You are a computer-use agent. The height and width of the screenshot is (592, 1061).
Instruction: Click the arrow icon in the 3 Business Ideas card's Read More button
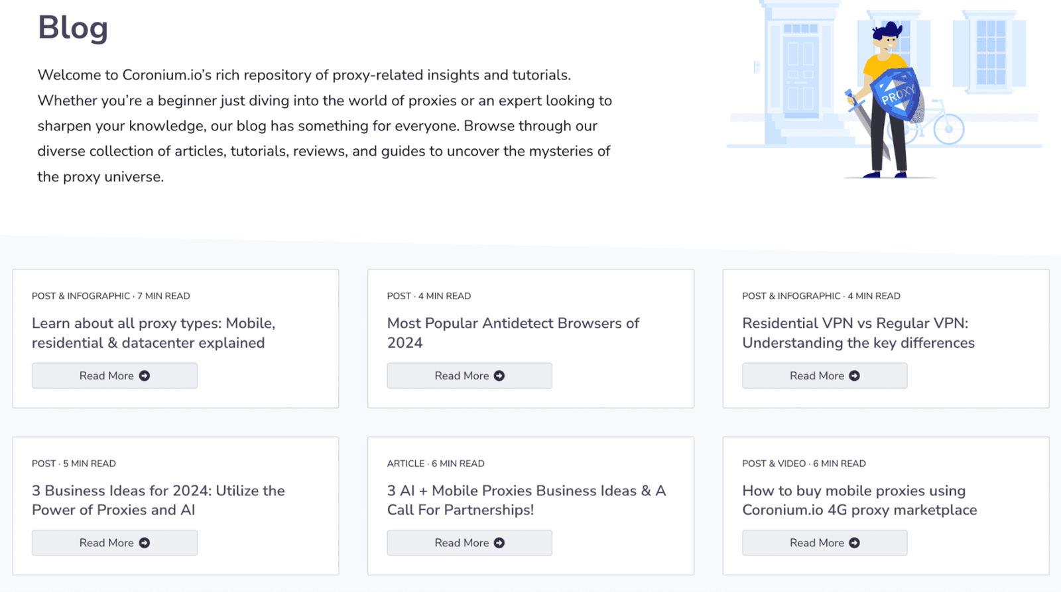point(145,543)
